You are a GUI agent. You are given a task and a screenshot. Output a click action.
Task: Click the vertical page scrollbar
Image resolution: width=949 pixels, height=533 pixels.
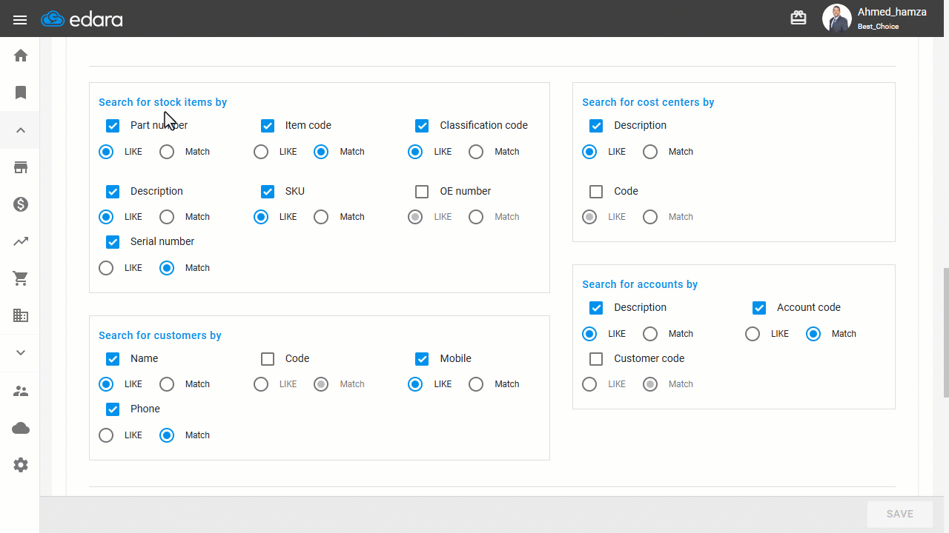[945, 333]
